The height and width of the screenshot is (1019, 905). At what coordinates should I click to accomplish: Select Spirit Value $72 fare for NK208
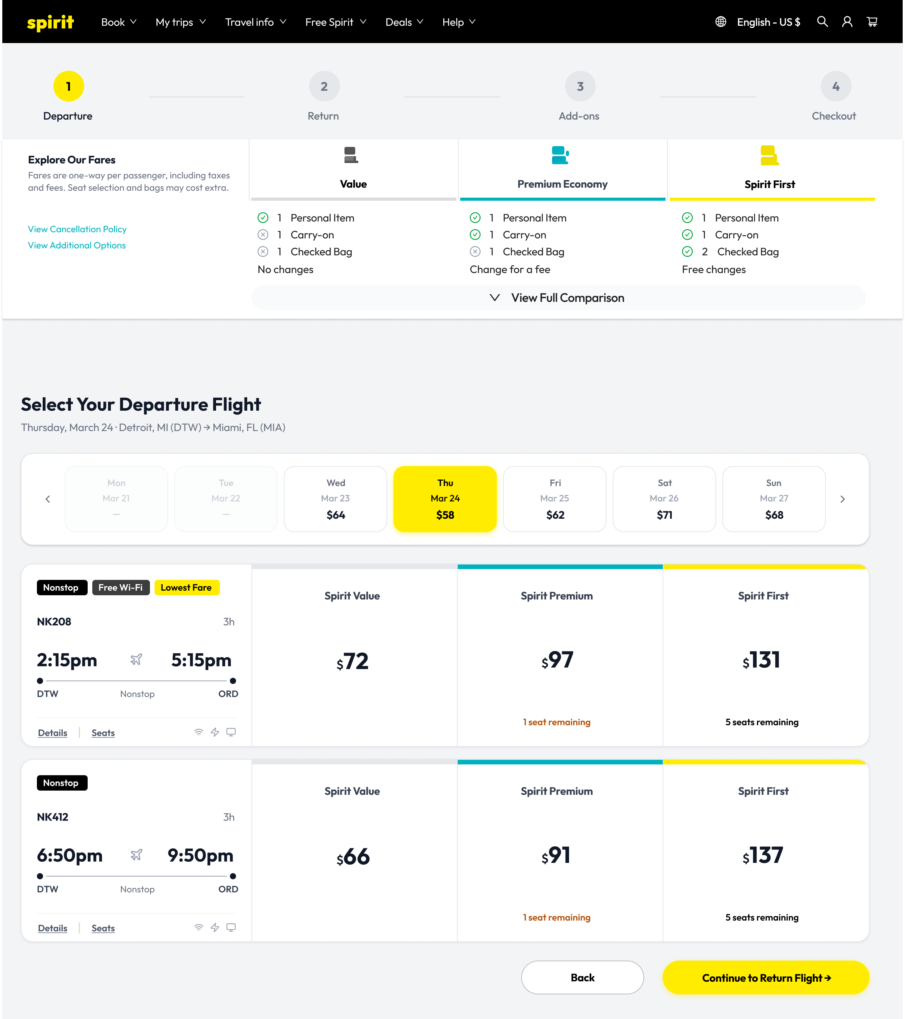(354, 656)
